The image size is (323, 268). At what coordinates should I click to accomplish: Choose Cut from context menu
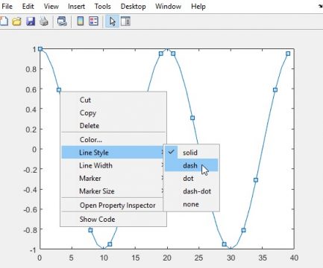coord(113,100)
